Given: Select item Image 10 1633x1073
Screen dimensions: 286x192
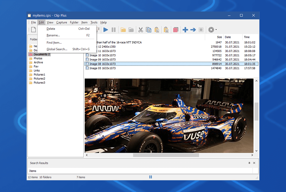Looking at the screenshot, I should click(171, 55).
